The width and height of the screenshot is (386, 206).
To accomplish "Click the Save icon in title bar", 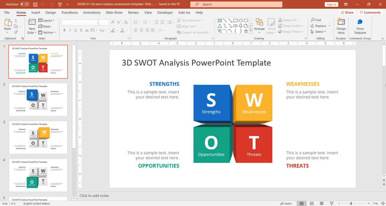I will click(35, 4).
